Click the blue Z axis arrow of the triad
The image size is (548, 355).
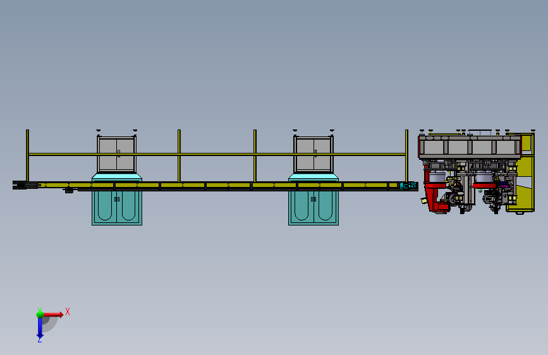tap(40, 328)
